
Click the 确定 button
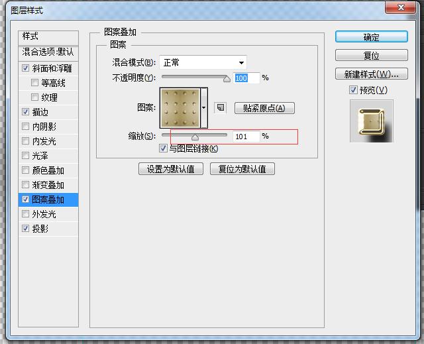click(372, 36)
